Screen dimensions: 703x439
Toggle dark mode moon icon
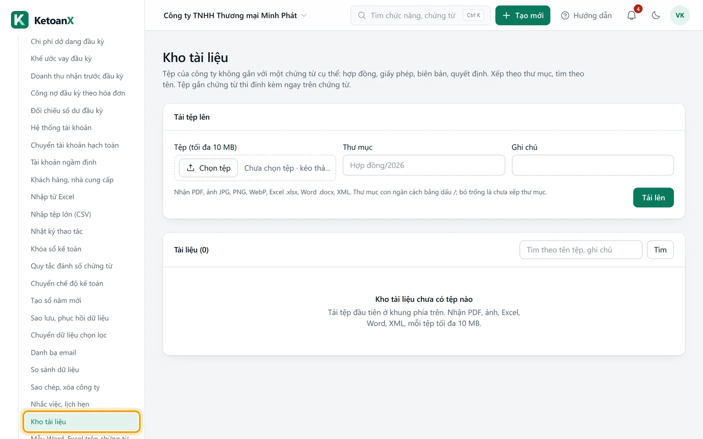point(656,15)
